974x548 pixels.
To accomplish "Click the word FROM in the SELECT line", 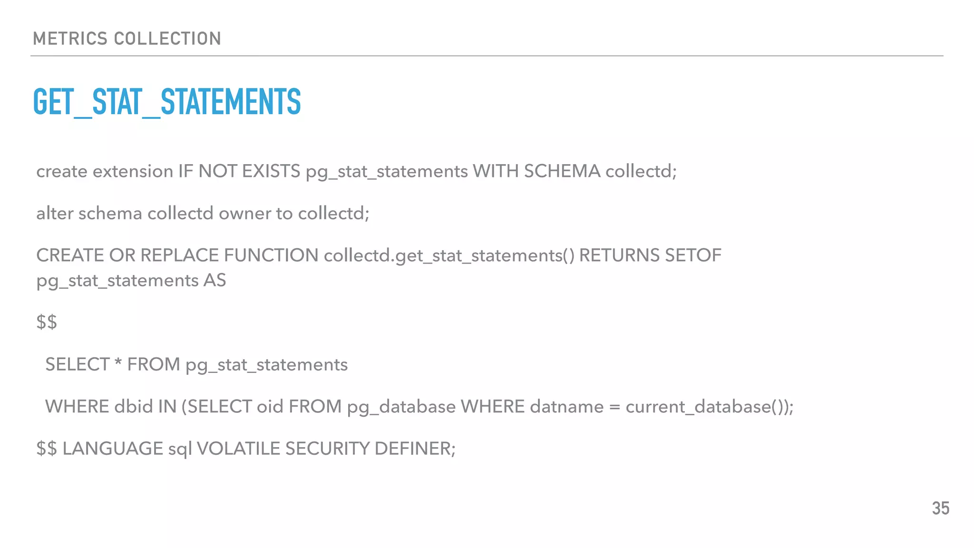I will point(153,364).
